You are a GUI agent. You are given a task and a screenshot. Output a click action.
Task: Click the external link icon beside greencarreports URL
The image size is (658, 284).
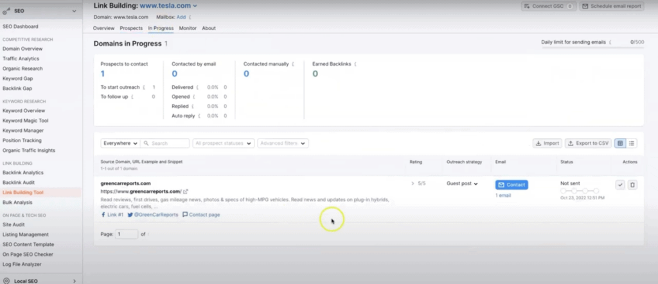186,192
